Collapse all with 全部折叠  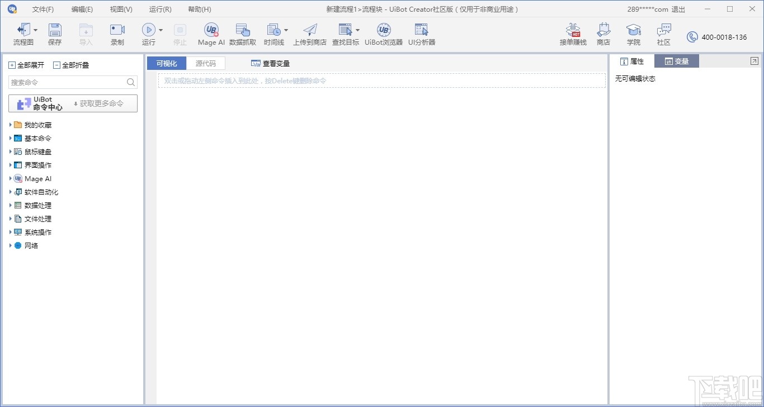[x=71, y=65]
